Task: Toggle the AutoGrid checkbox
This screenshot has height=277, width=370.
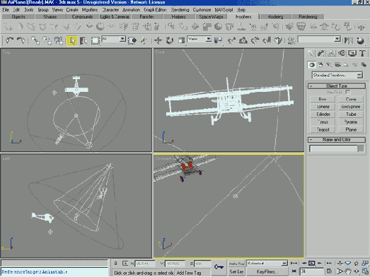Action: click(348, 92)
